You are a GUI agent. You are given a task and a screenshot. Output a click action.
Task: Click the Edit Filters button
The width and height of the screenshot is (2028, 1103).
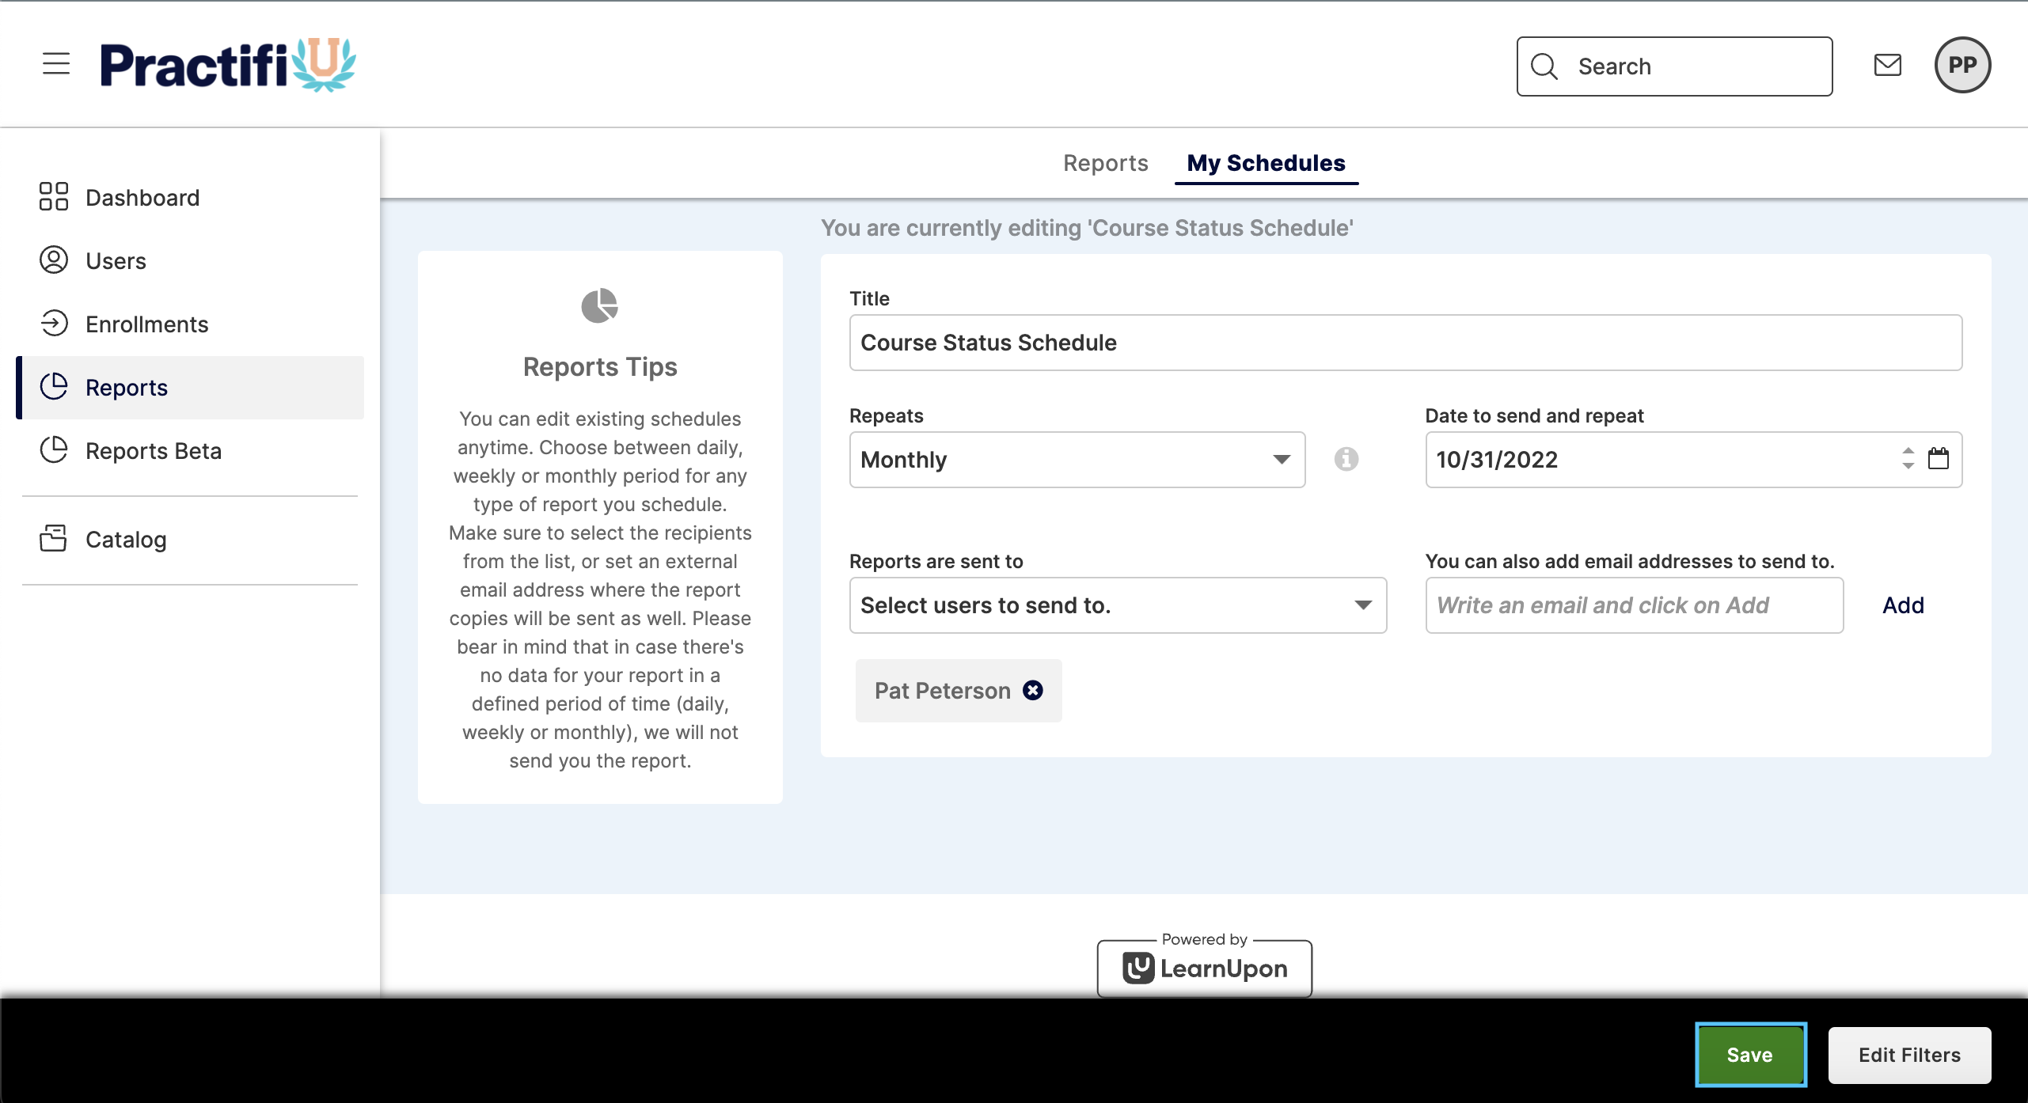[1909, 1055]
